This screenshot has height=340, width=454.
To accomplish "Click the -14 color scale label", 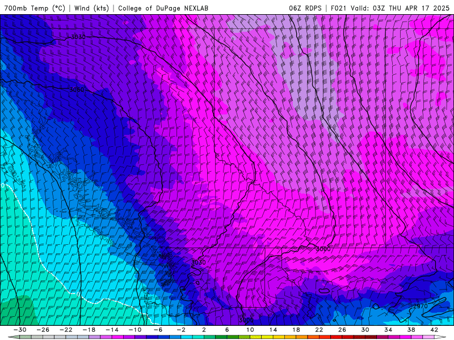I will [x=112, y=330].
